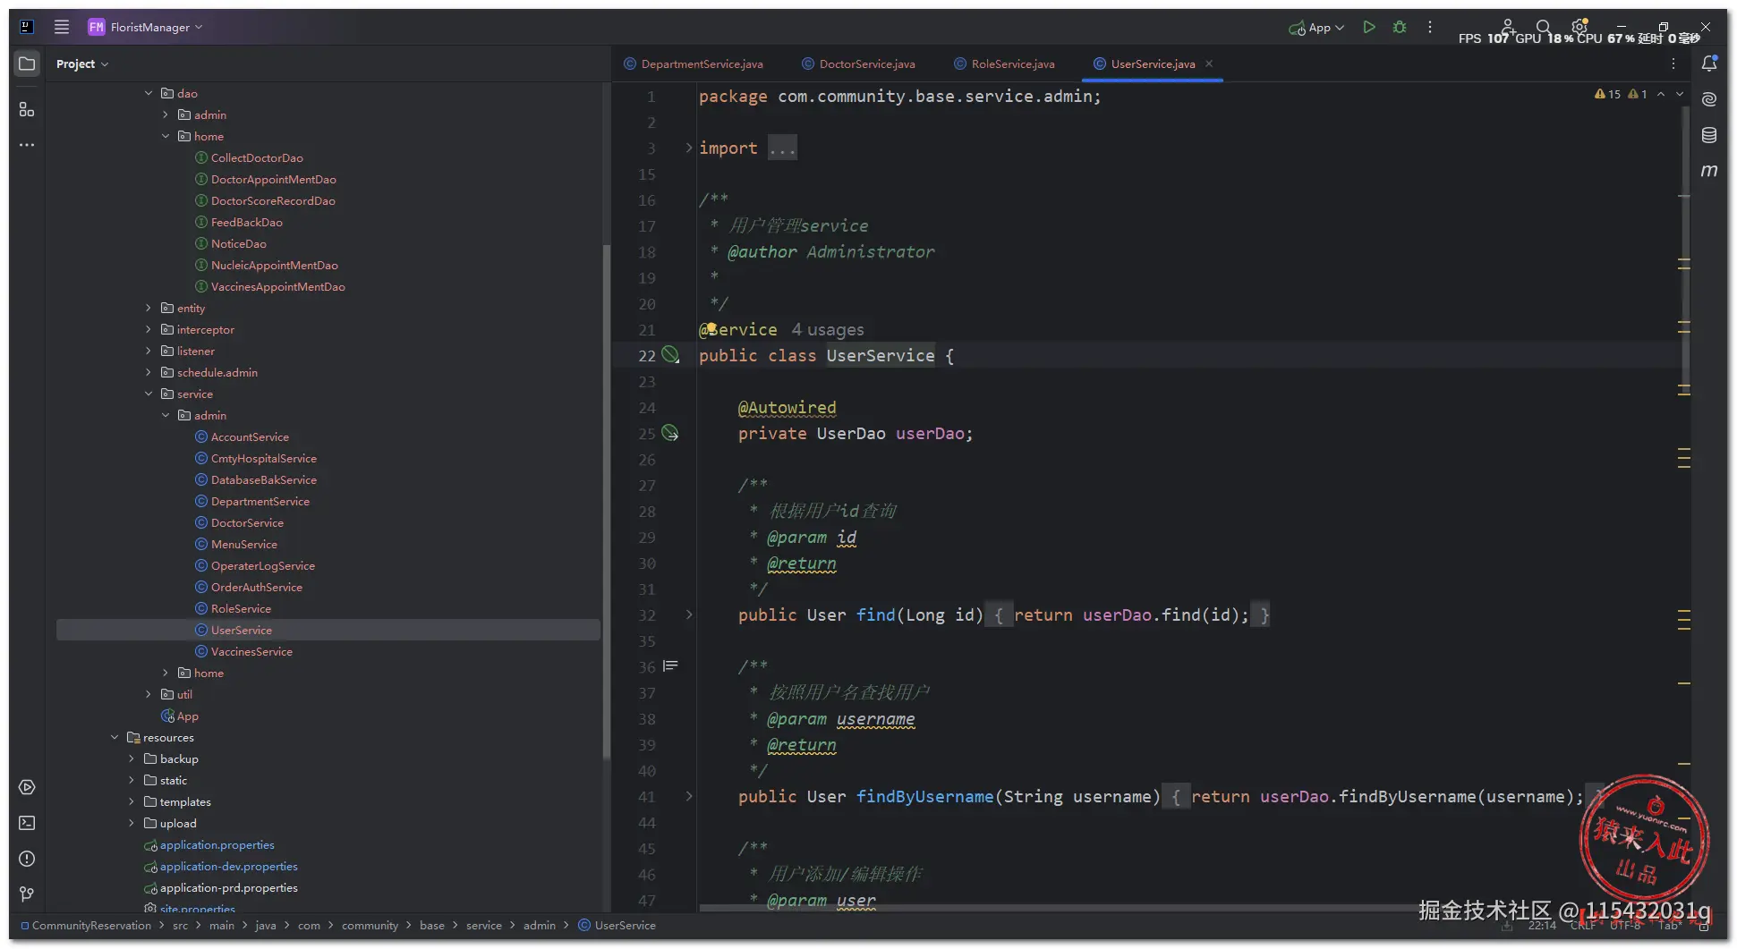Expand the folded find method

[x=689, y=614]
